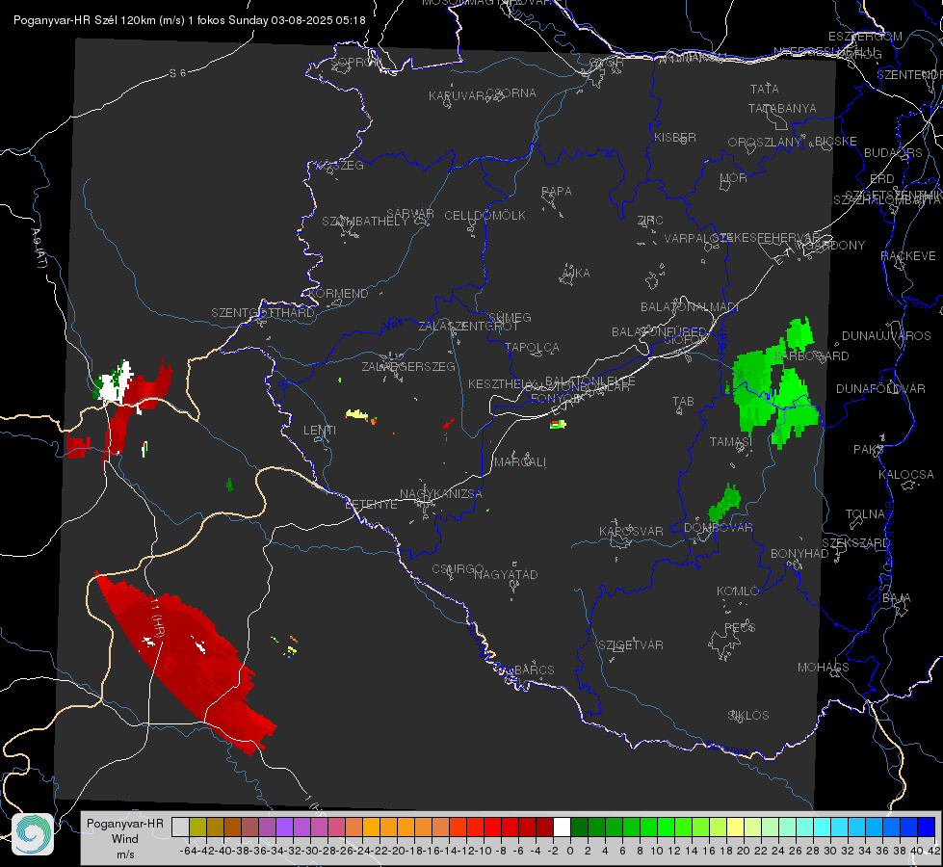Click the 'BAJA' city label

tap(897, 598)
